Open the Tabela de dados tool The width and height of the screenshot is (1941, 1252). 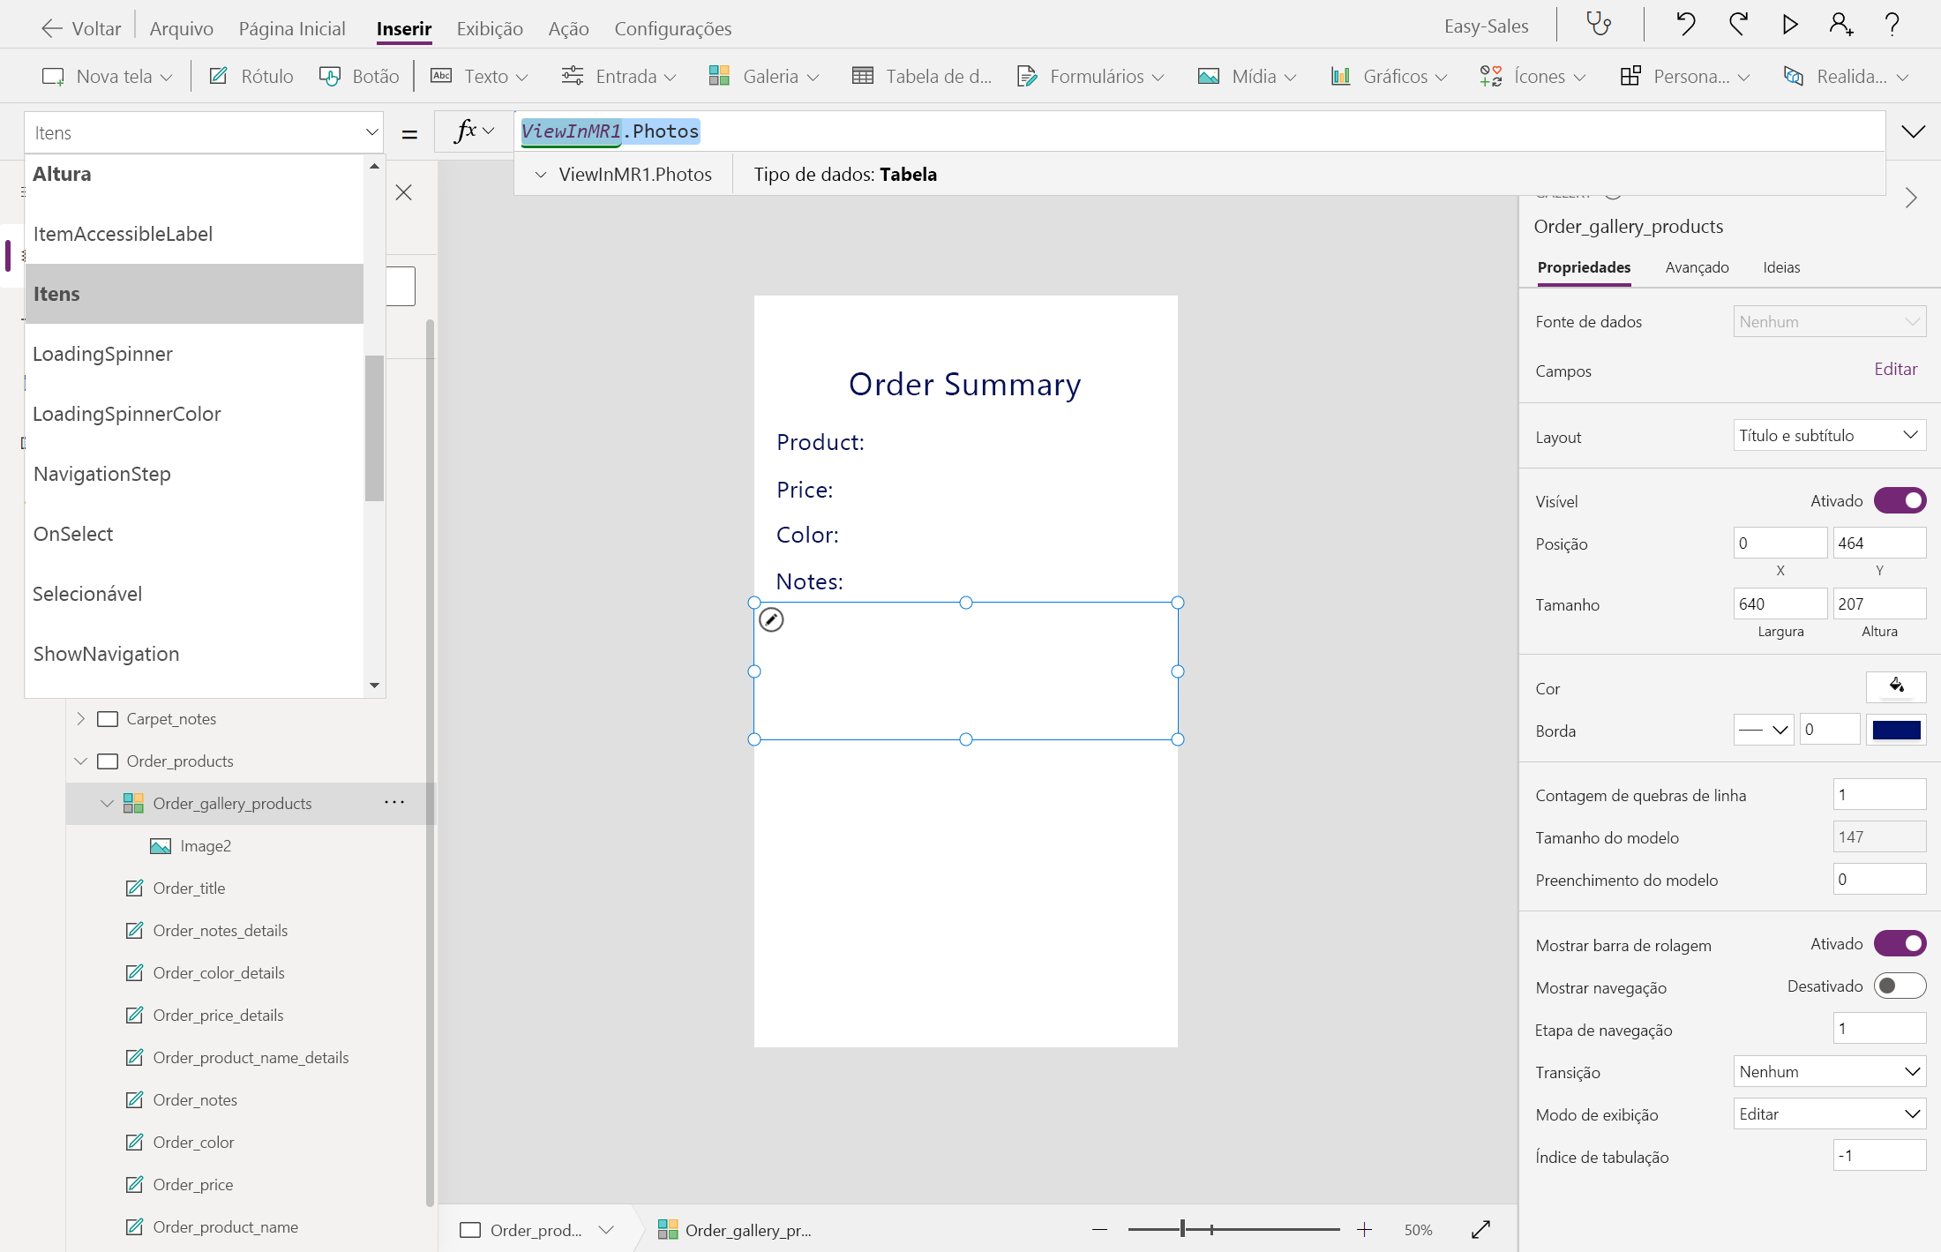click(x=922, y=76)
